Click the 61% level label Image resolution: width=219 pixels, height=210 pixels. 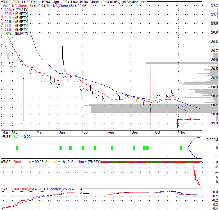[8, 18]
